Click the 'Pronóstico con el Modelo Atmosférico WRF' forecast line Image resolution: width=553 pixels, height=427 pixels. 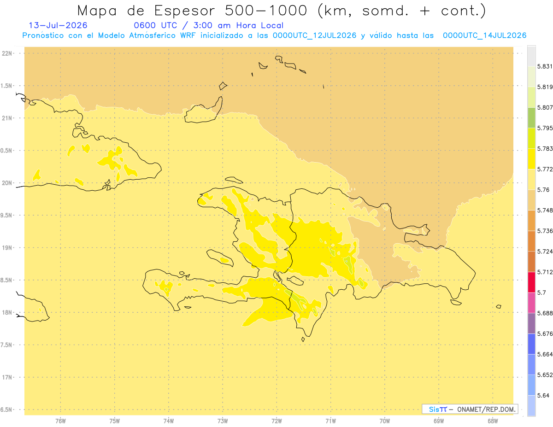click(275, 35)
